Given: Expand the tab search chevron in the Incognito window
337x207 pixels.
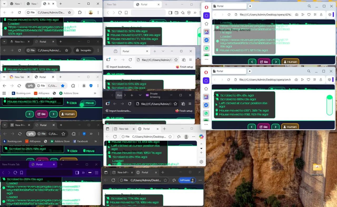Looking at the screenshot, I should click(4, 42).
